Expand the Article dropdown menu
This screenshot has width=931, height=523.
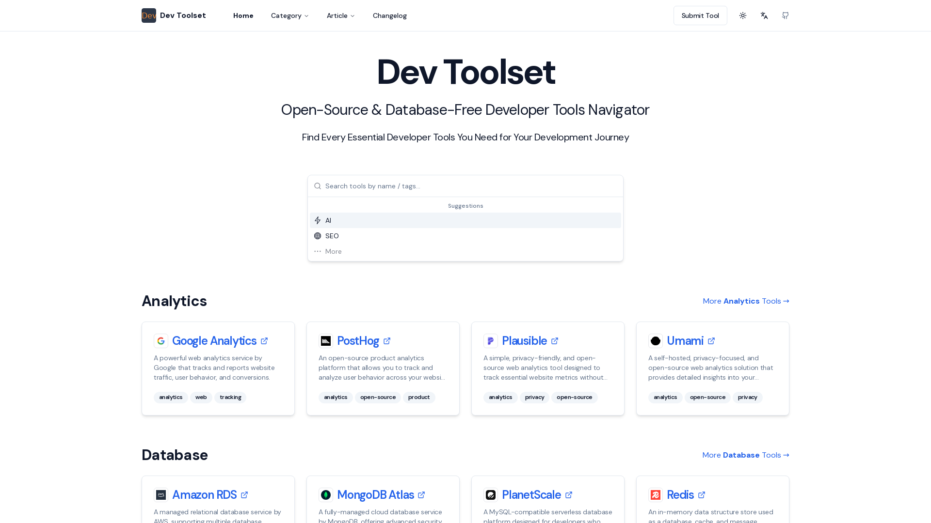coord(340,15)
